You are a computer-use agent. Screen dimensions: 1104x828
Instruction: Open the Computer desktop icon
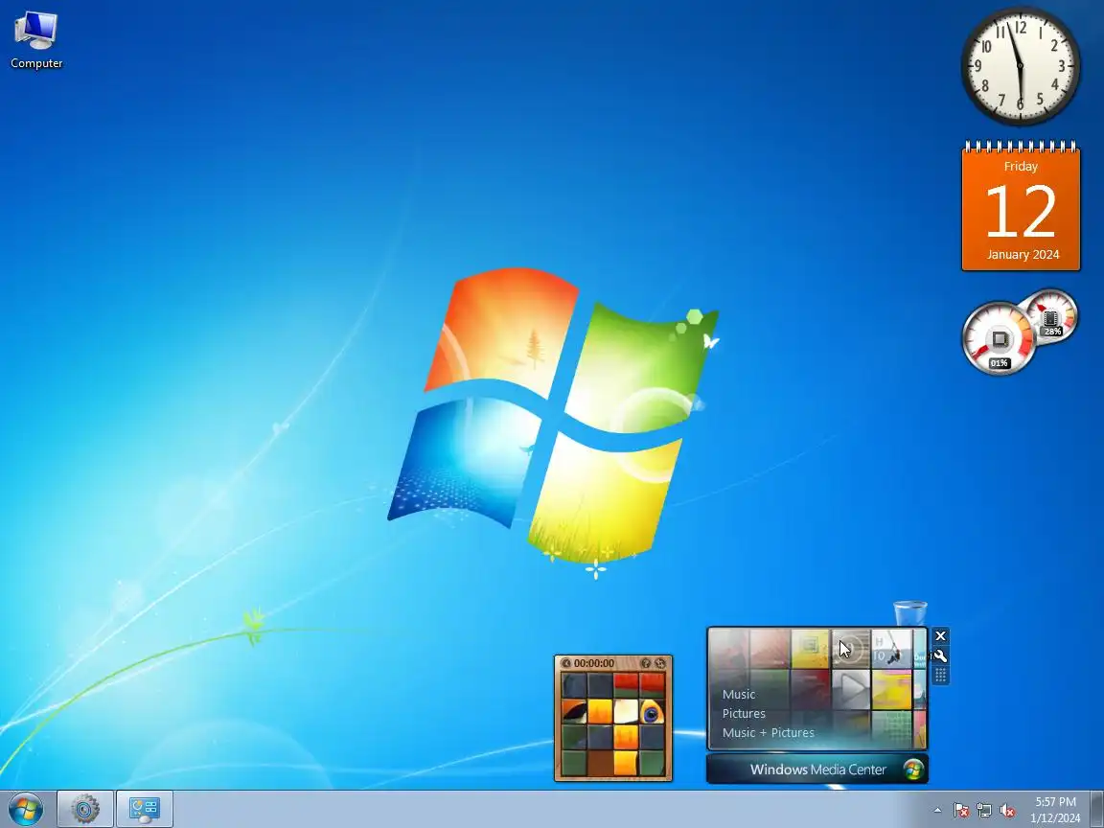[x=35, y=40]
